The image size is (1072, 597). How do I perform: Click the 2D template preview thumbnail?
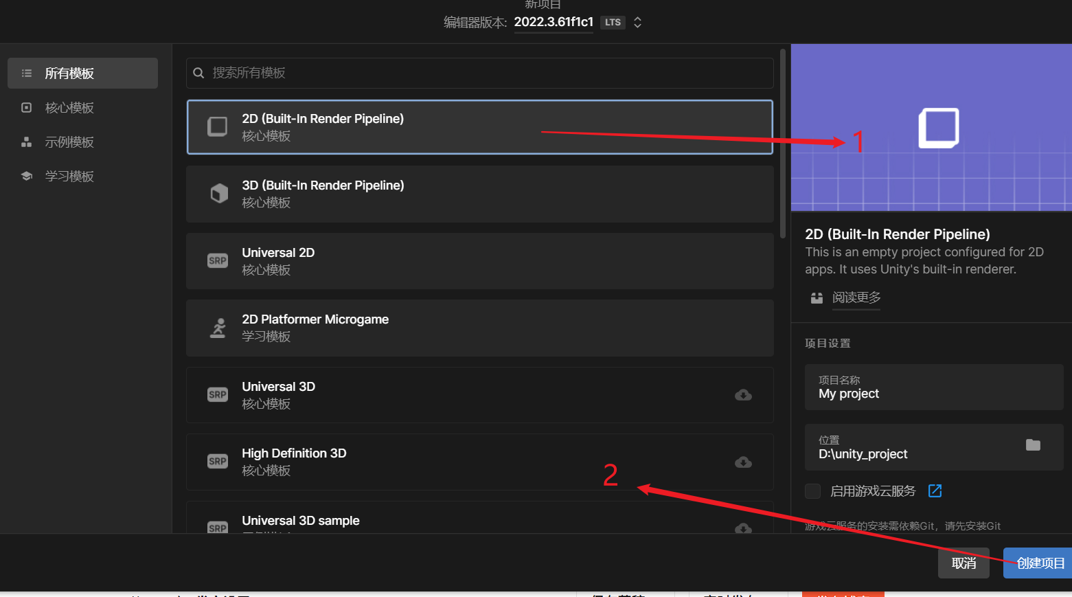(931, 128)
